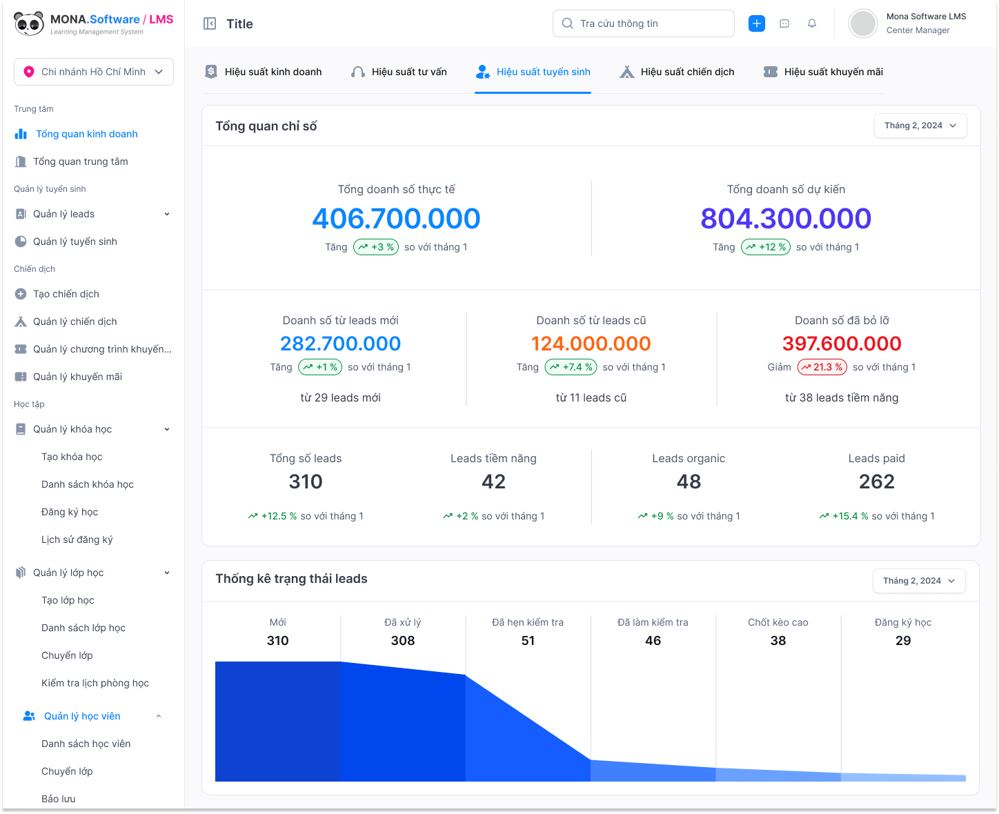Switch to Hiệu suất kinh doanh tab
The width and height of the screenshot is (999, 814).
point(264,72)
